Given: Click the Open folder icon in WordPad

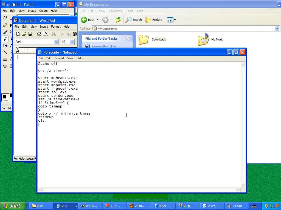Looking at the screenshot, I should click(x=24, y=34).
